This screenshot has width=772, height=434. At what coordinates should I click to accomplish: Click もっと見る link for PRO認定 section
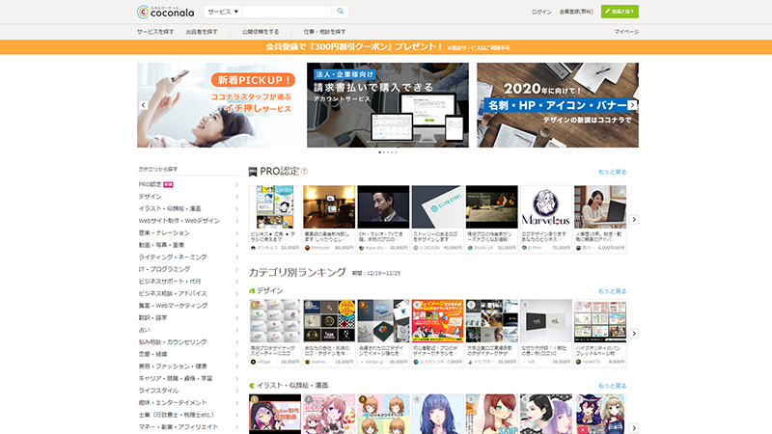(x=612, y=172)
